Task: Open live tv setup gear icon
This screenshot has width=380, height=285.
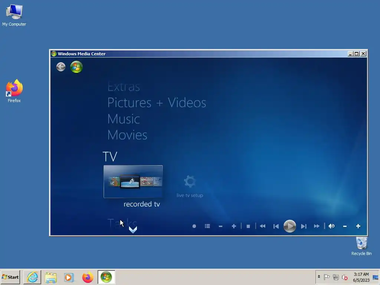Action: (x=190, y=181)
